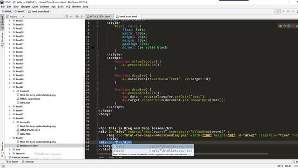Open Project panel settings gear
Image resolution: width=298 pixels, height=168 pixels.
[x=77, y=17]
